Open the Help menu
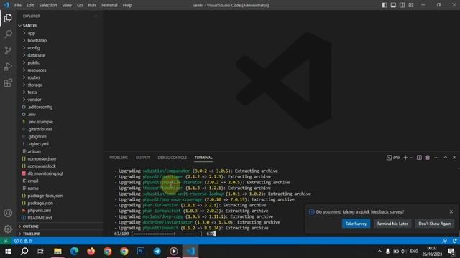Image resolution: width=460 pixels, height=258 pixels. [127, 5]
